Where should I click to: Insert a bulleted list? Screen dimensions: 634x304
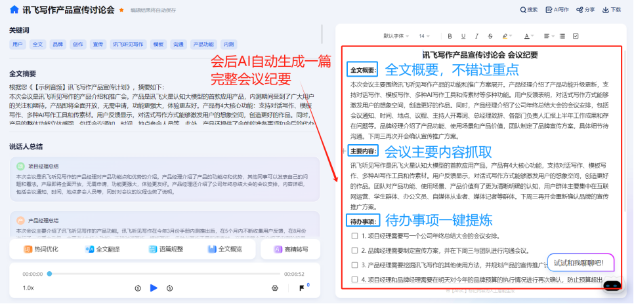(562, 36)
